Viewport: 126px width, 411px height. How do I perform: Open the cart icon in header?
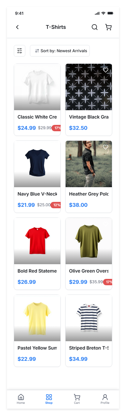click(108, 27)
